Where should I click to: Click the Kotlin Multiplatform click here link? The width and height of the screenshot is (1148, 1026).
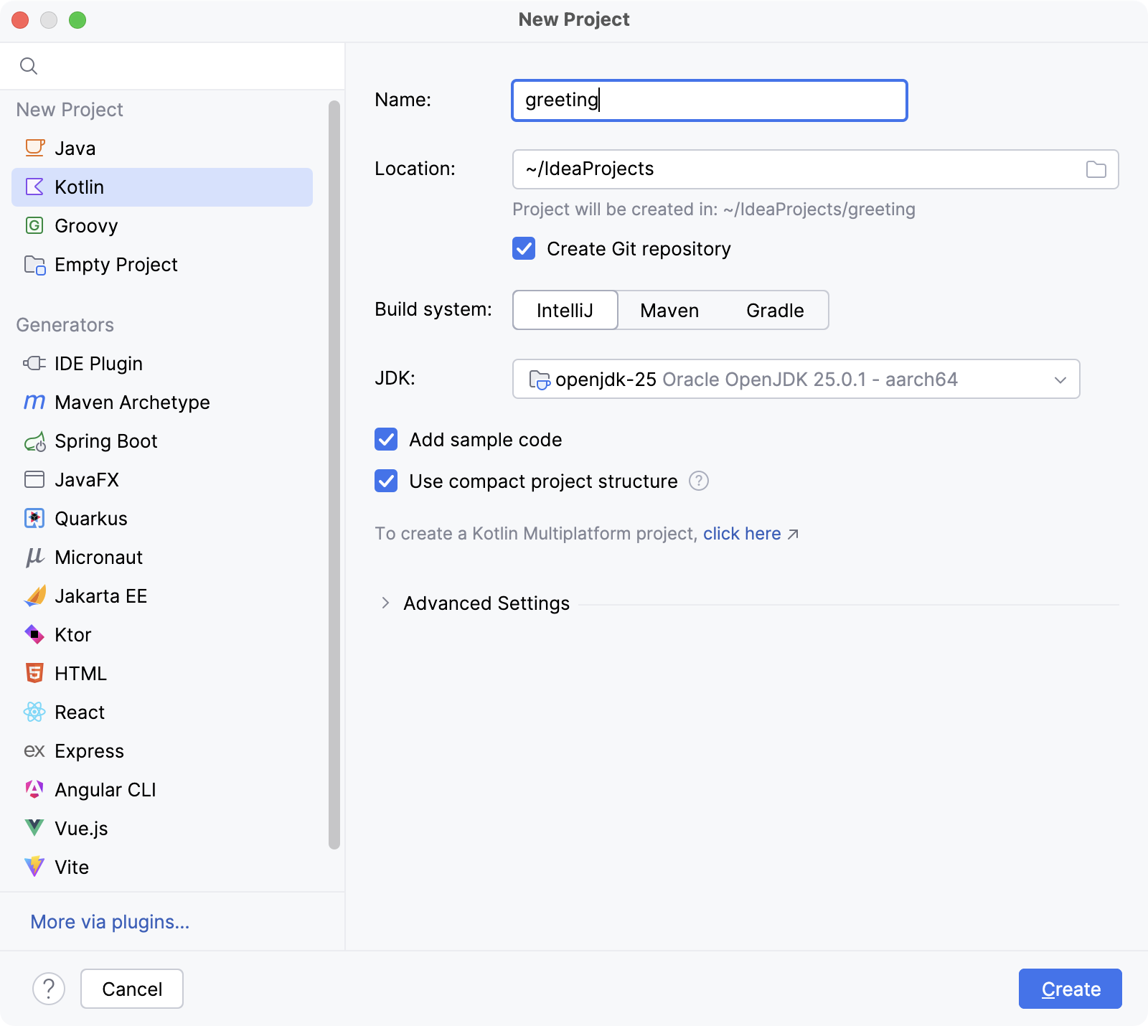[742, 533]
